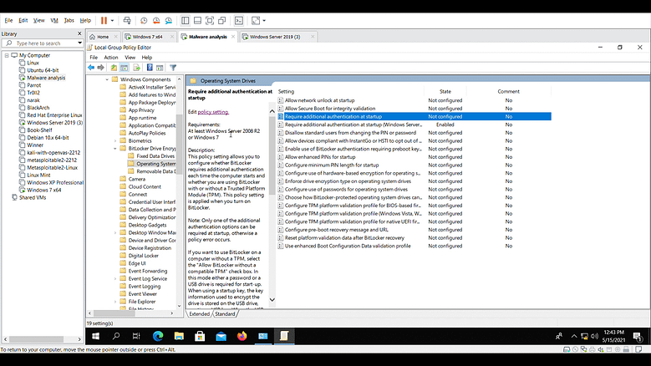The width and height of the screenshot is (651, 366).
Task: Click the Forward arrow in Policy Editor
Action: click(x=100, y=68)
